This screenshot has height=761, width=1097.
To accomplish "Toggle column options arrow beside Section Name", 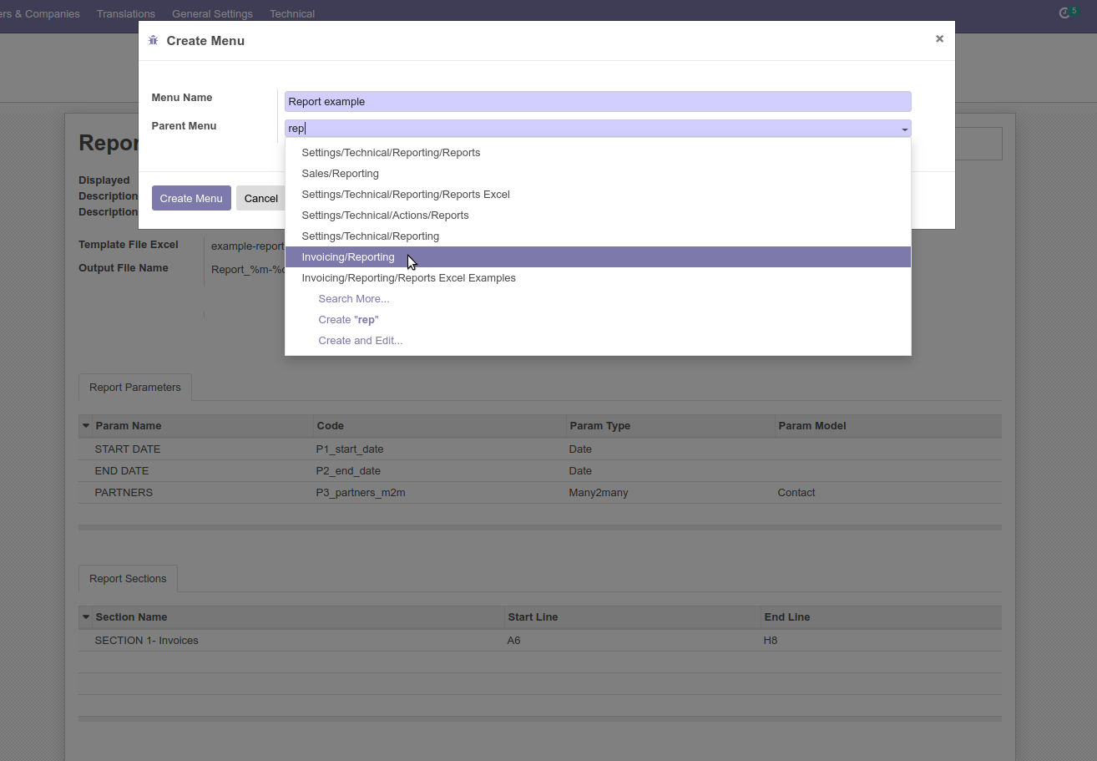I will (86, 617).
